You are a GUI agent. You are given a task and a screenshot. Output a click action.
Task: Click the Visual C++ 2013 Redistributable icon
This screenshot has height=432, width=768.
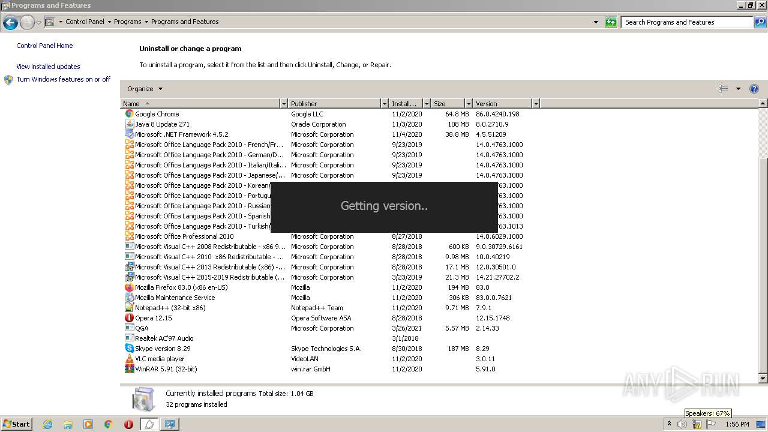(x=129, y=267)
